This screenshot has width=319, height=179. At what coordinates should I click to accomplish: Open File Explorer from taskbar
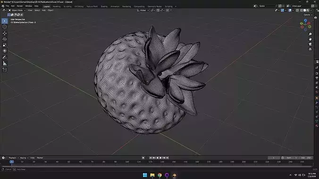[x=152, y=175]
